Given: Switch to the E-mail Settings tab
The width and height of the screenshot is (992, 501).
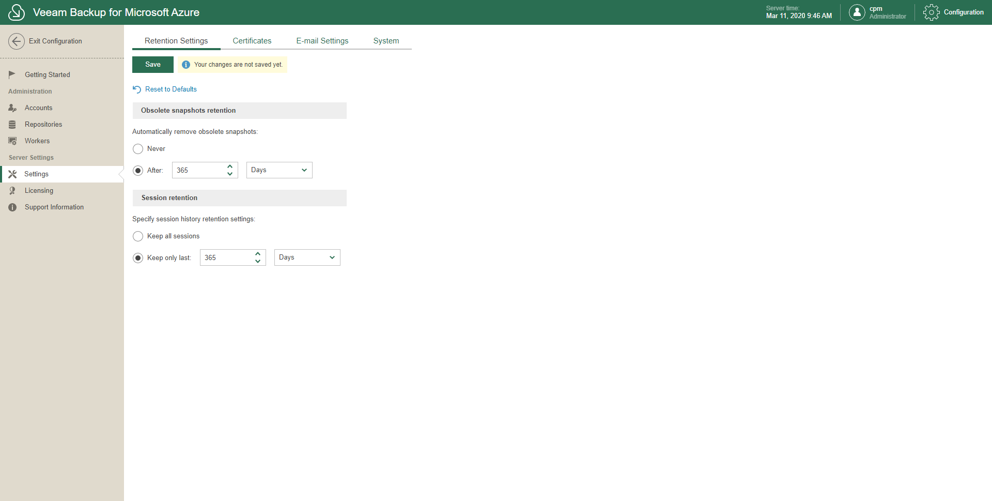Looking at the screenshot, I should (x=322, y=41).
